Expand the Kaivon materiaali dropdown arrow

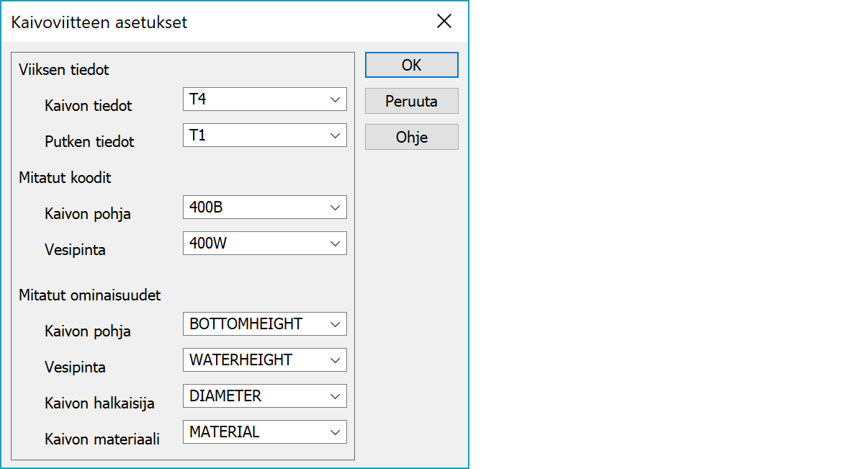[x=335, y=432]
